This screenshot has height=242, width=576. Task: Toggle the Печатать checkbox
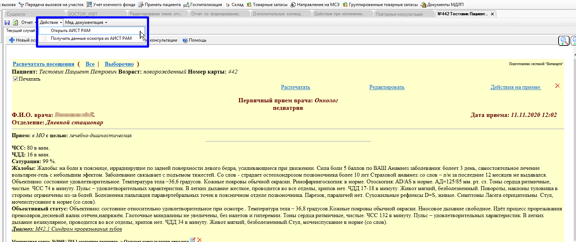click(x=15, y=79)
